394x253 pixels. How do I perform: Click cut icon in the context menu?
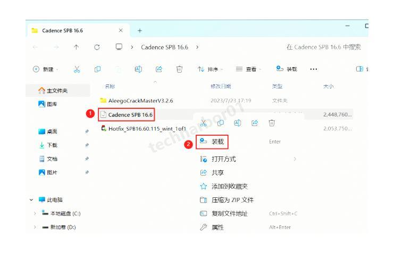[x=203, y=123]
